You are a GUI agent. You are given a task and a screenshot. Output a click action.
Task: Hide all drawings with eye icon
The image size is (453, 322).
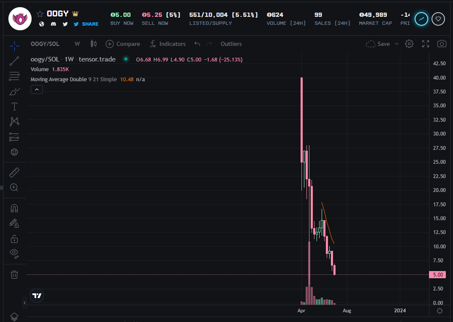click(x=14, y=253)
